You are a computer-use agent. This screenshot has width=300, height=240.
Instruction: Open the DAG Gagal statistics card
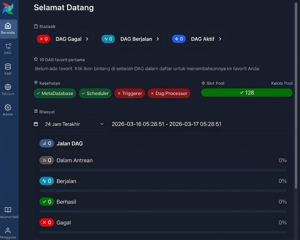pyautogui.click(x=63, y=39)
